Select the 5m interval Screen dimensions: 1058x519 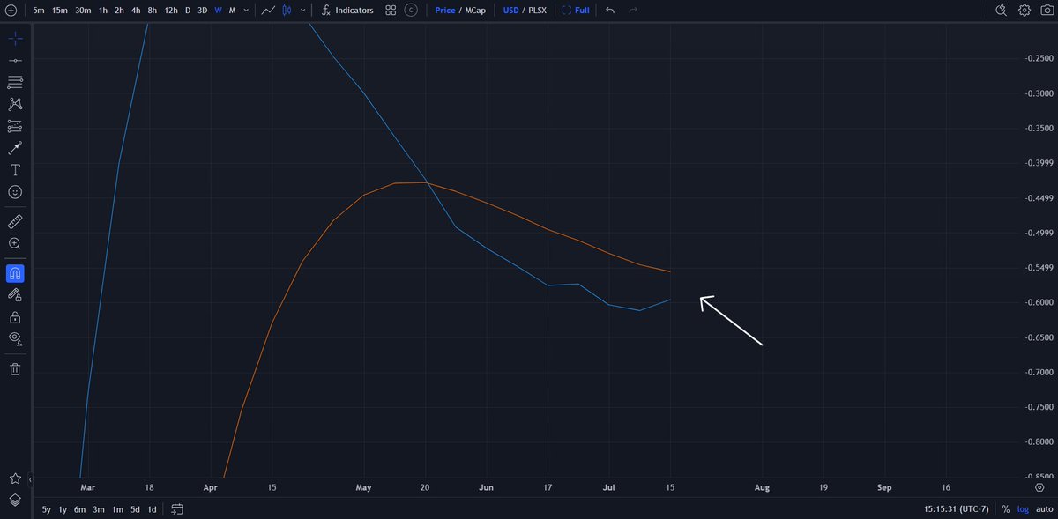39,11
